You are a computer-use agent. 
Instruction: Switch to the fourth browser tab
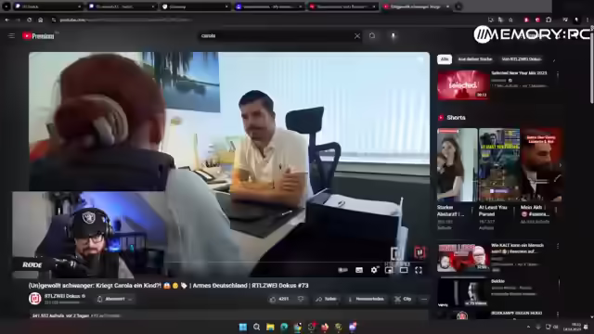[268, 6]
